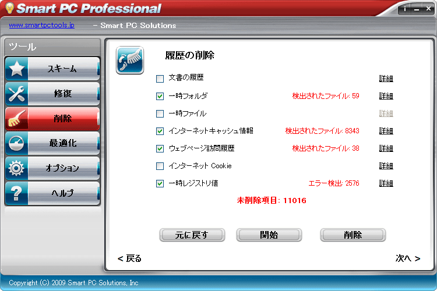Click the 元に戻す button
This screenshot has height=291, width=437.
[x=192, y=235]
